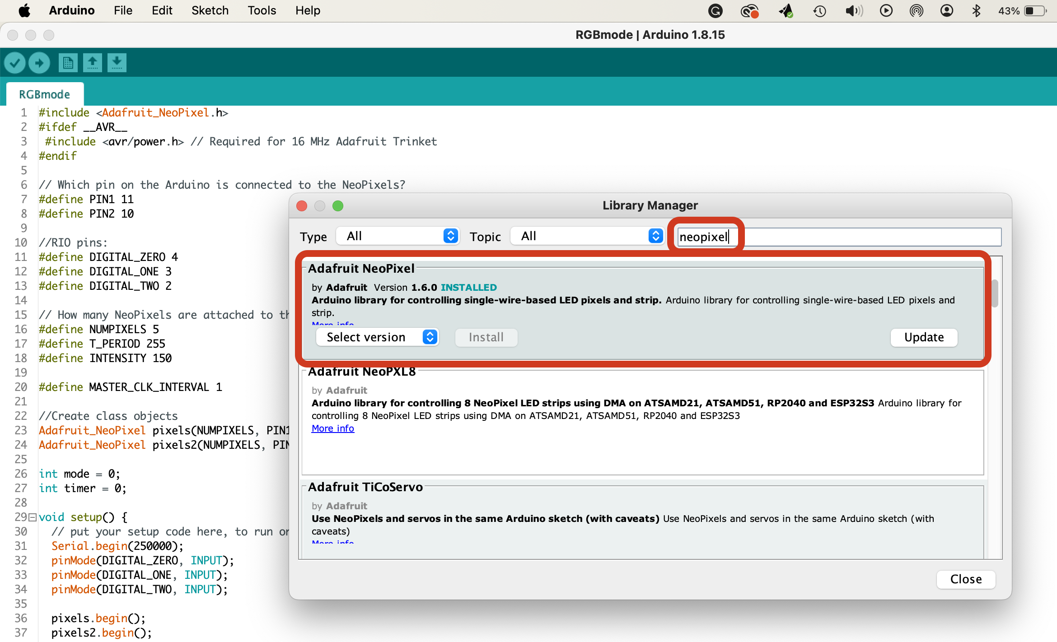Viewport: 1057px width, 642px height.
Task: Click the Verify checkmark toolbar icon
Action: (x=15, y=63)
